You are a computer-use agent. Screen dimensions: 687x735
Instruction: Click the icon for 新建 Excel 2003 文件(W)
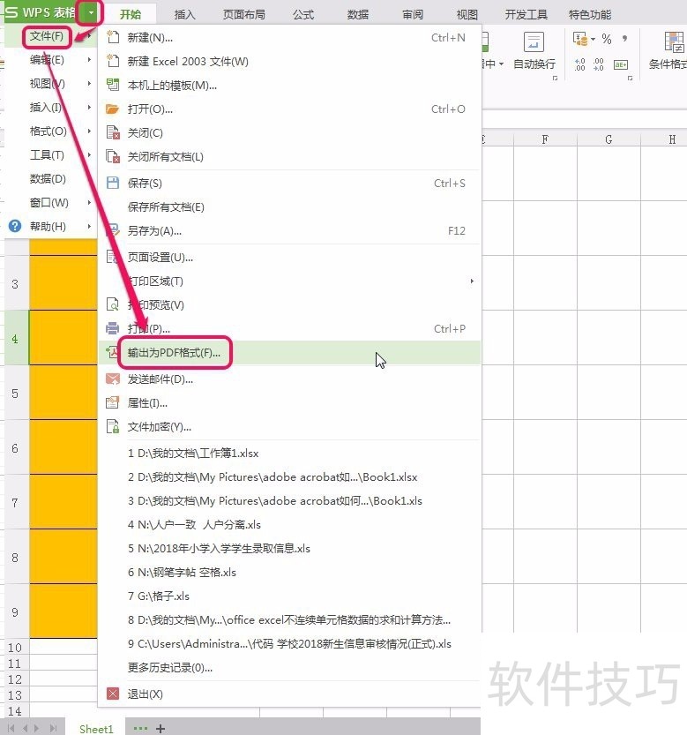pyautogui.click(x=113, y=61)
